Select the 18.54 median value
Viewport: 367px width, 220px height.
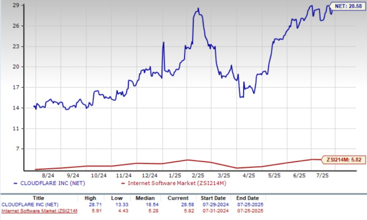152,205
